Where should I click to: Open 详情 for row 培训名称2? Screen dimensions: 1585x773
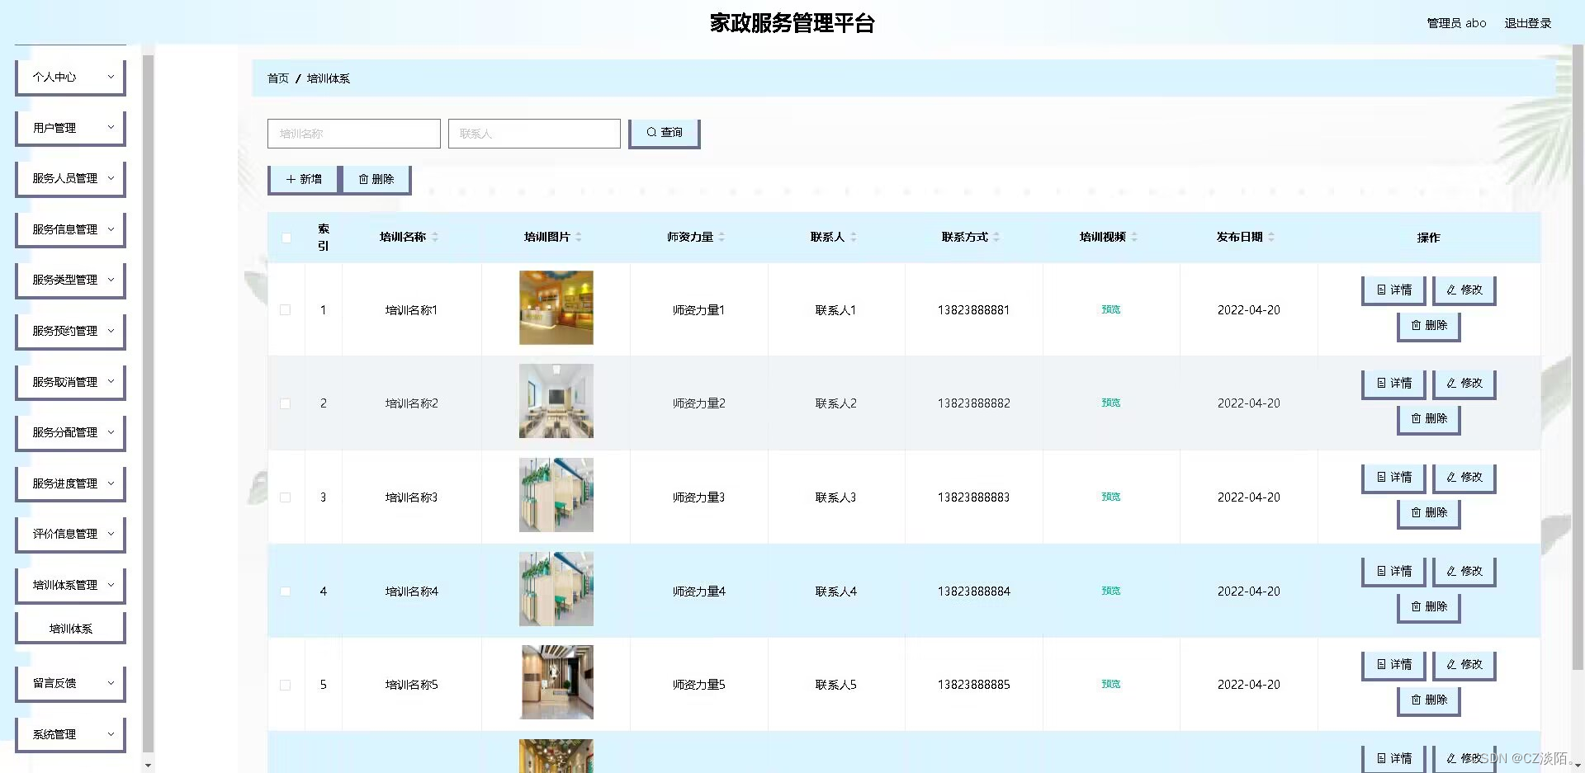(x=1394, y=384)
